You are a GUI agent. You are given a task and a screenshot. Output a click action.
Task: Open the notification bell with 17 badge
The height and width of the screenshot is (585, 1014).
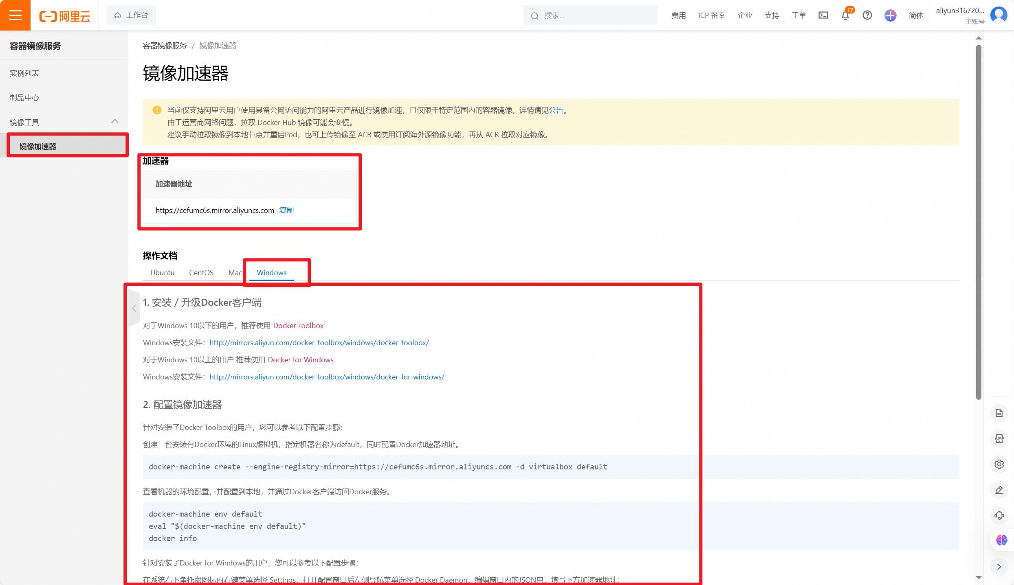tap(845, 15)
